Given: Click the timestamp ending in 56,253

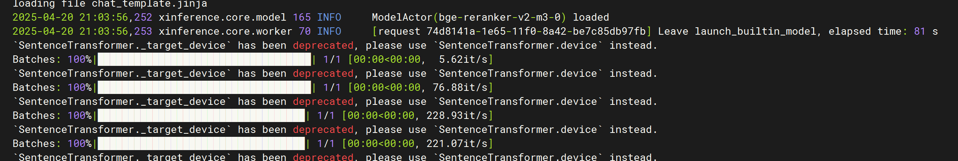Looking at the screenshot, I should click(82, 32).
